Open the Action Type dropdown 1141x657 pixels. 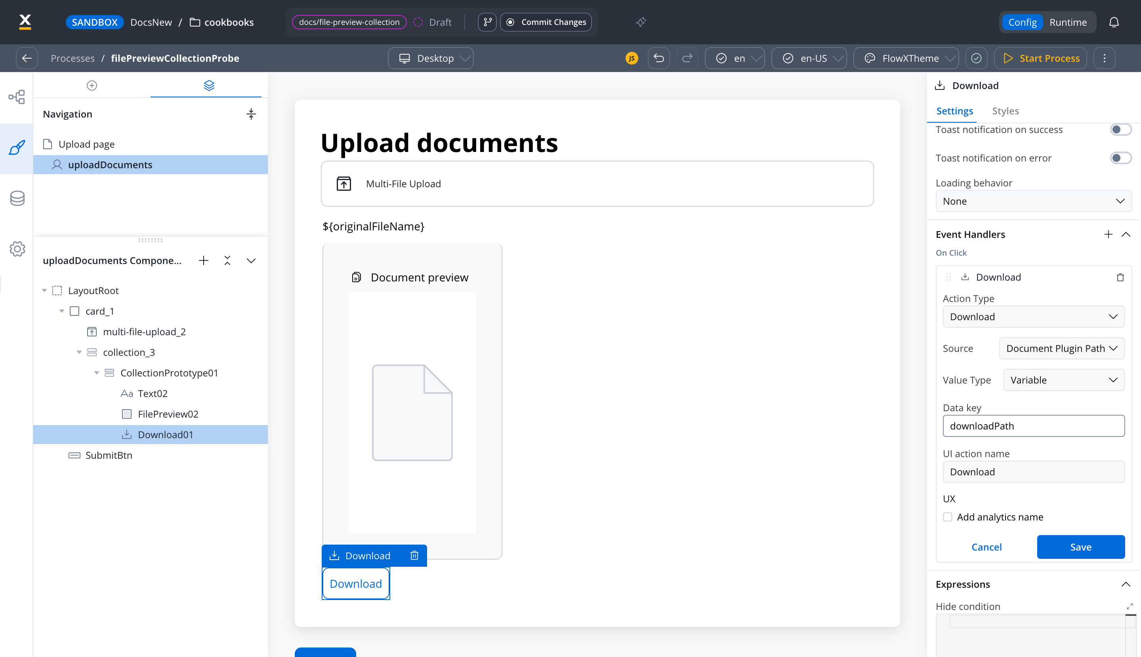click(1034, 317)
